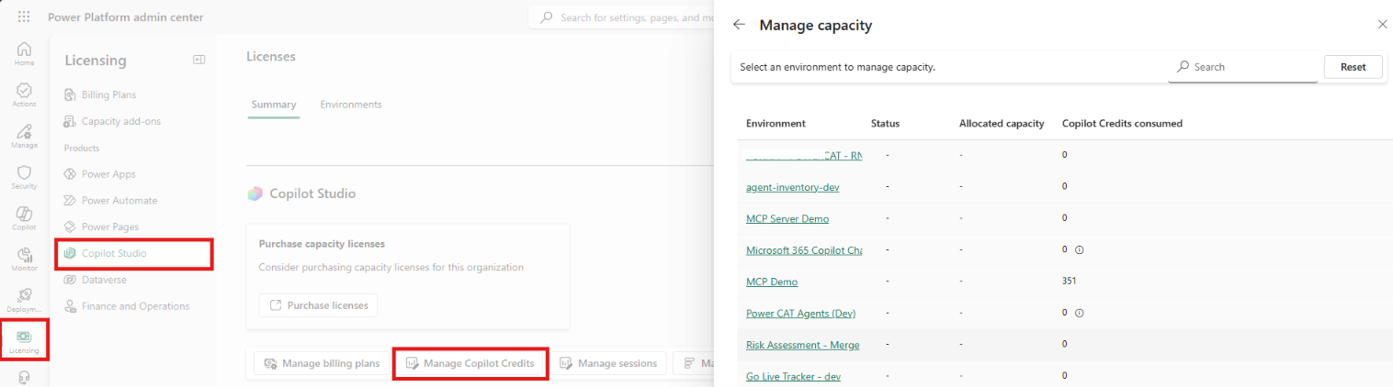Open Go Live Tracker - dev environment
Viewport: 1393px width, 387px height.
(793, 376)
